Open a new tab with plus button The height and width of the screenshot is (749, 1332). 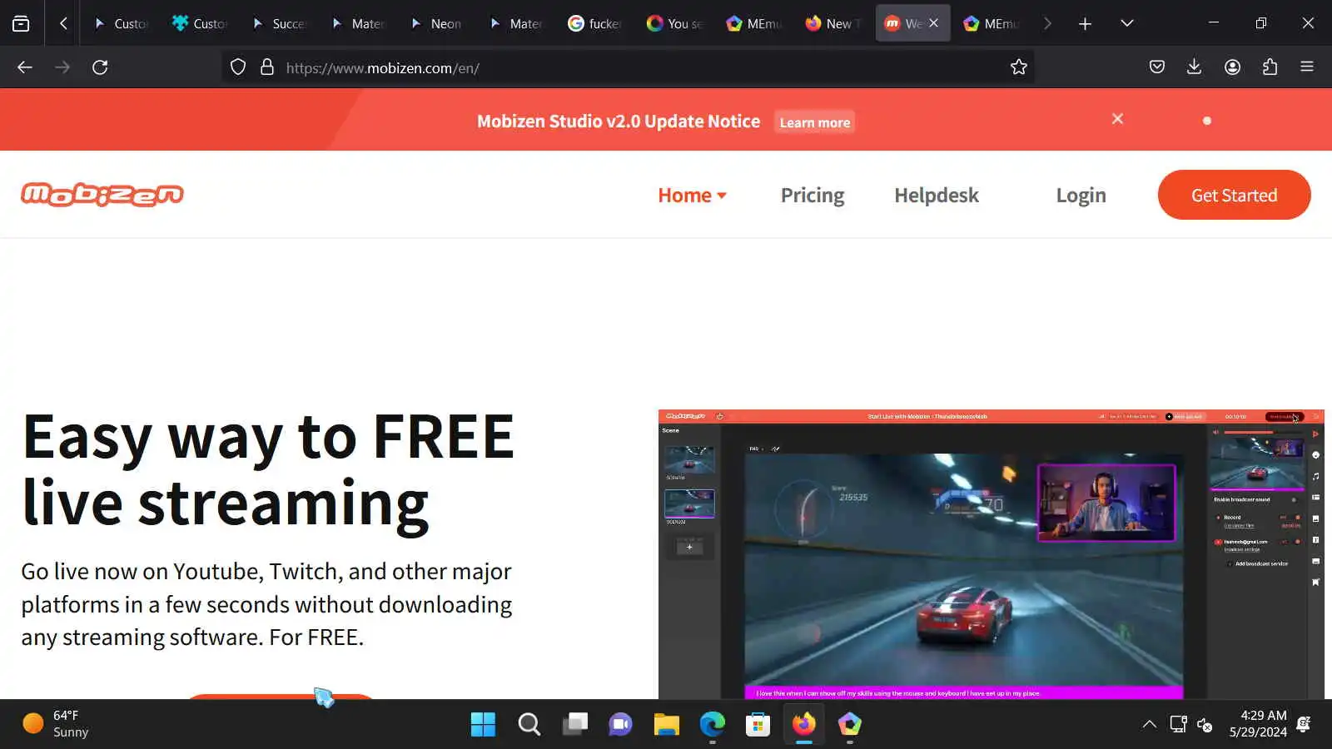[x=1085, y=23]
